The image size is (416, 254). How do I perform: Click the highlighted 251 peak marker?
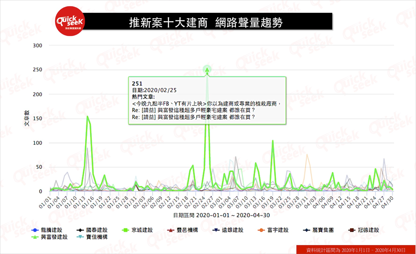[x=207, y=69]
